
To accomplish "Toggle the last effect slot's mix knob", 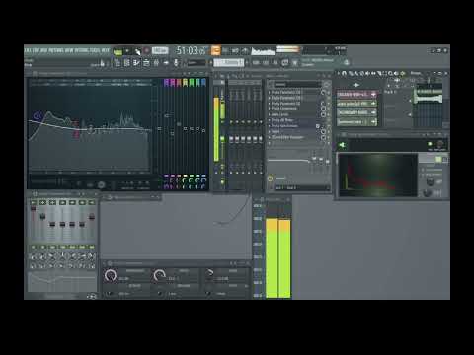I will pos(324,137).
